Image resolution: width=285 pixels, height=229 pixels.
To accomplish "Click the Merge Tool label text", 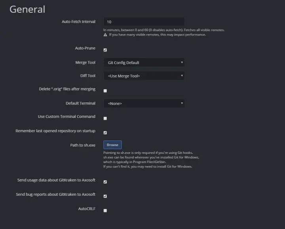I will (x=85, y=62).
